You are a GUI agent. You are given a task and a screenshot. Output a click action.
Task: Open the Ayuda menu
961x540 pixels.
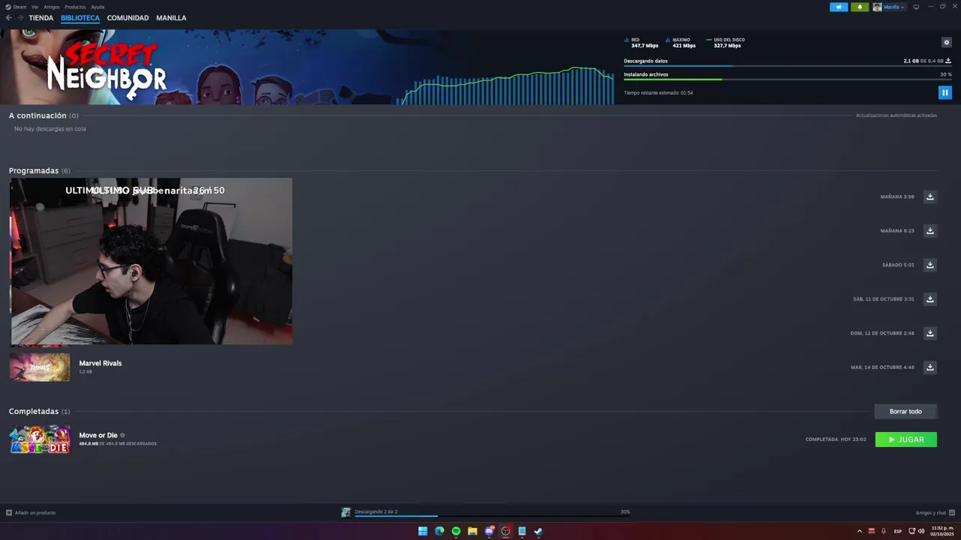pos(98,7)
